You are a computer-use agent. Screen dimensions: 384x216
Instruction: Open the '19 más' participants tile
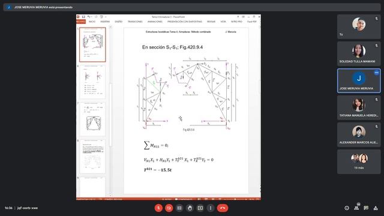pyautogui.click(x=359, y=161)
